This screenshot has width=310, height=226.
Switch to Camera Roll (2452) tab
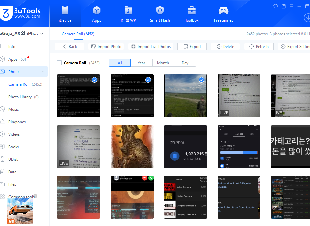tap(78, 34)
